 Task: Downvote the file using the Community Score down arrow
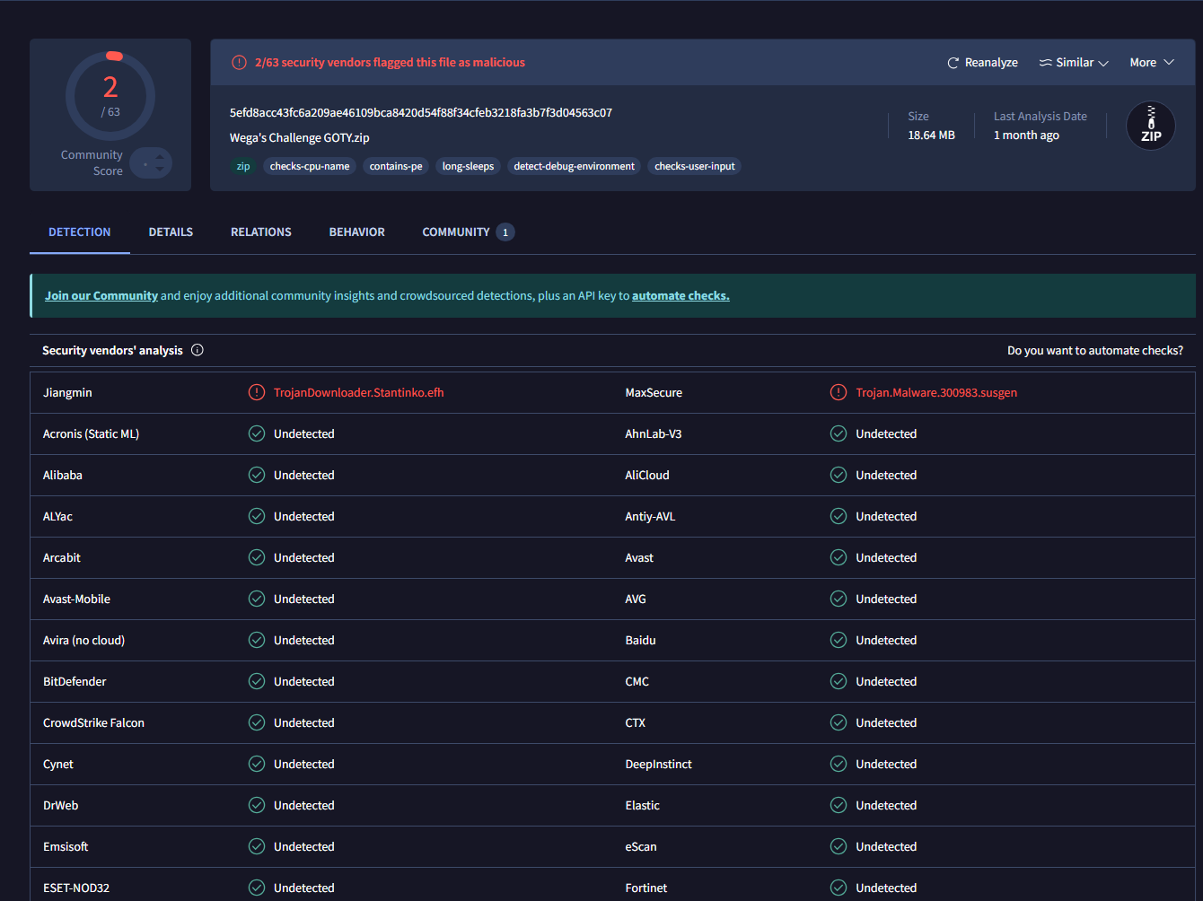(160, 169)
